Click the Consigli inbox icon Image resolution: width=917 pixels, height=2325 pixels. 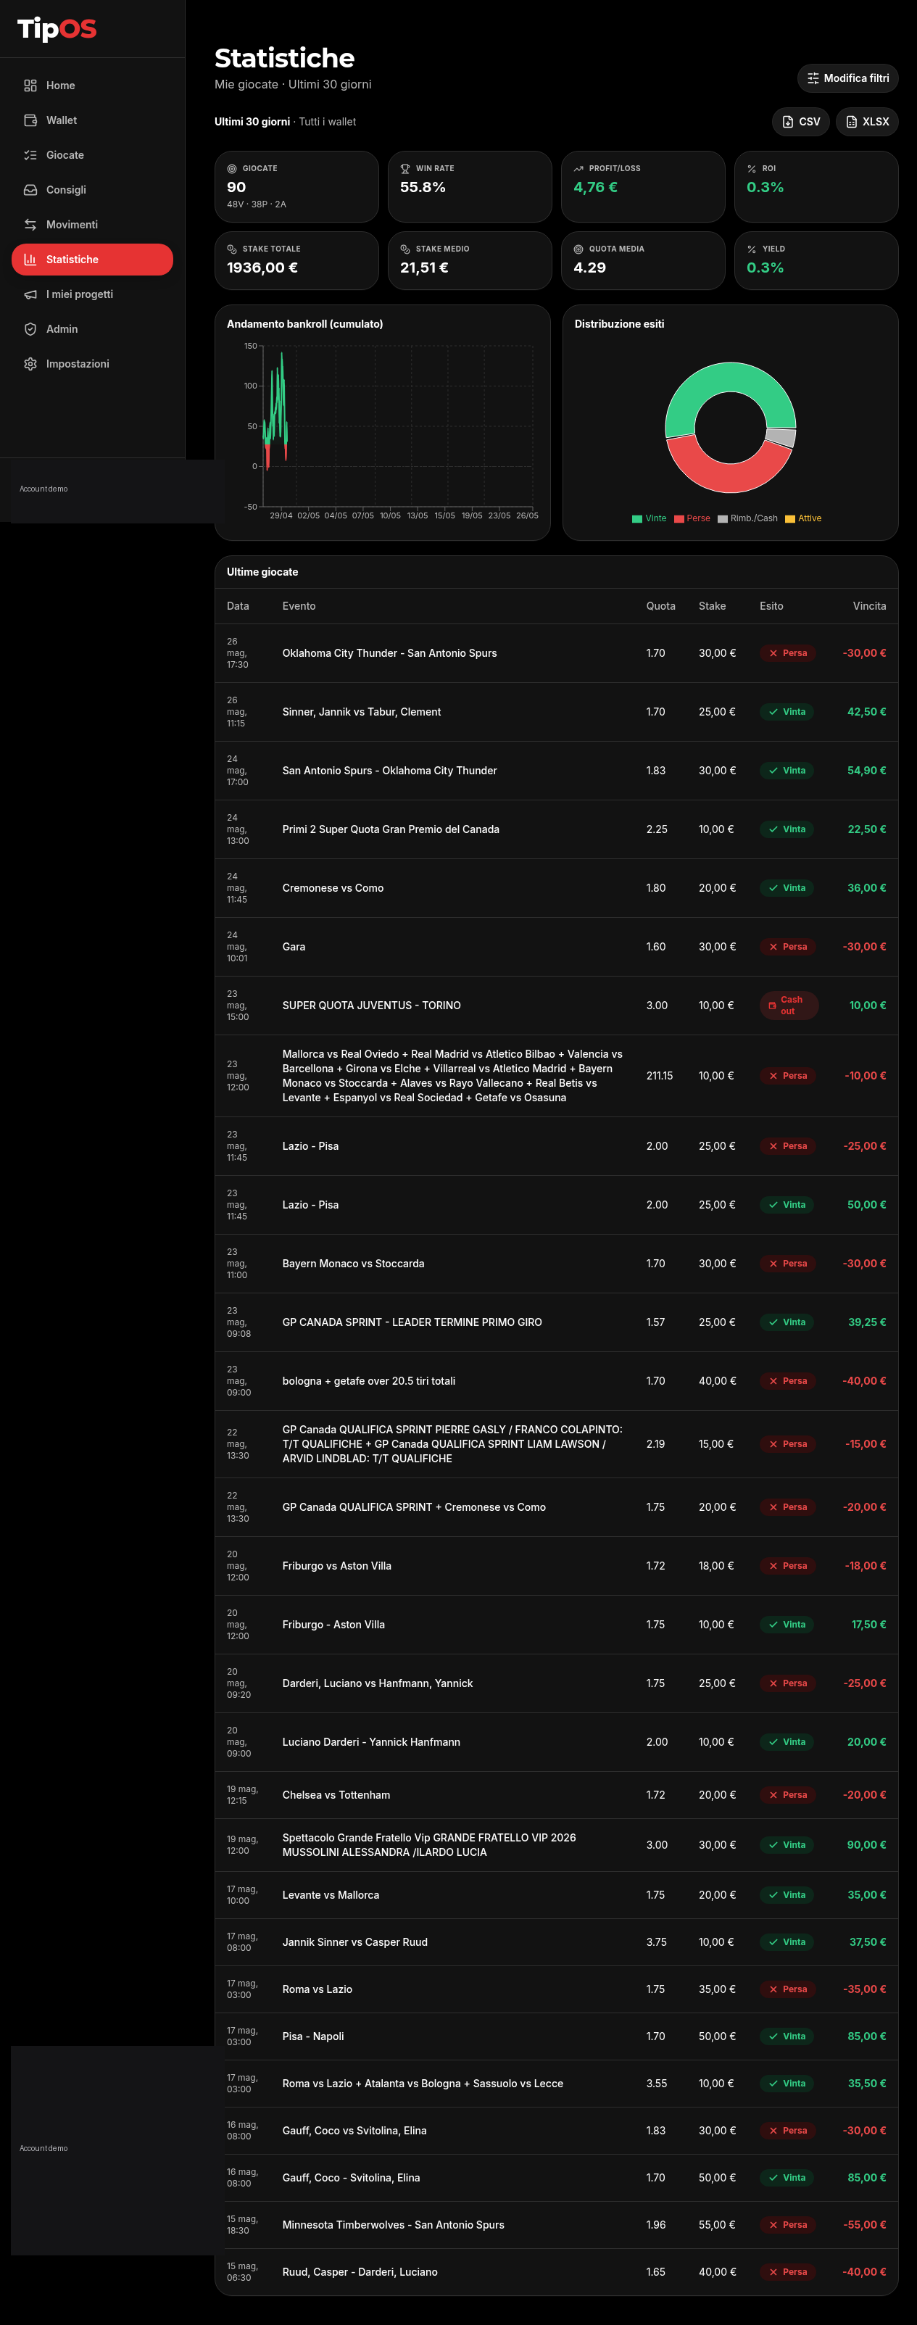click(30, 189)
